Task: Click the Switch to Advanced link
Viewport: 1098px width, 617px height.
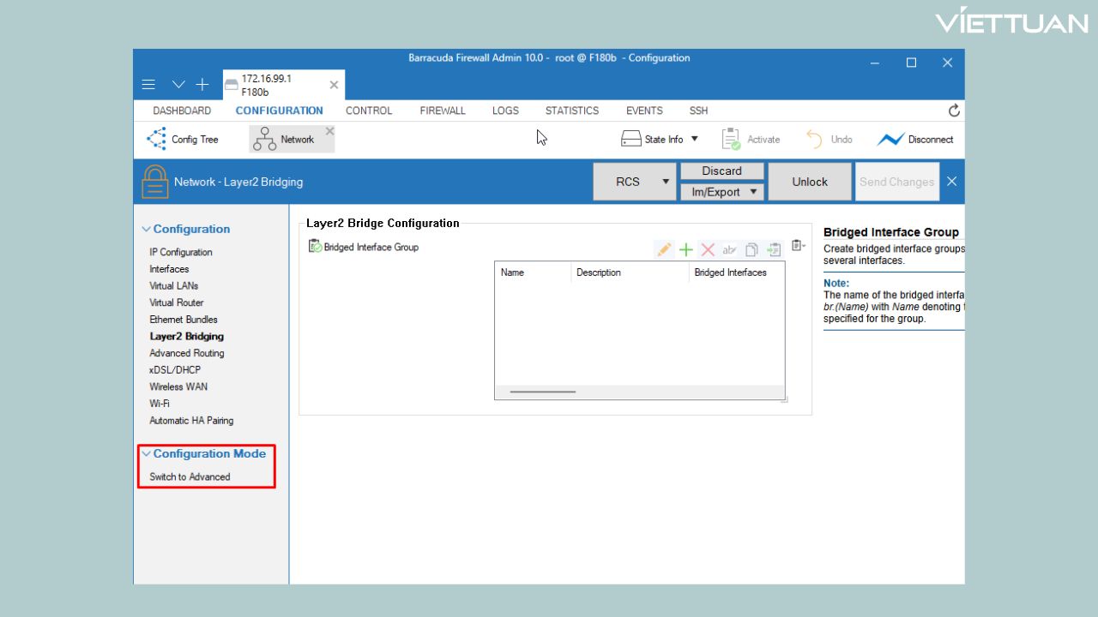Action: pyautogui.click(x=190, y=476)
